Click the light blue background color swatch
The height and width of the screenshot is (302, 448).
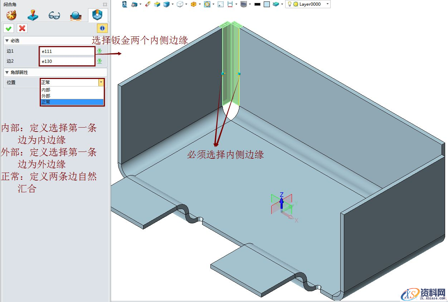coord(266,4)
